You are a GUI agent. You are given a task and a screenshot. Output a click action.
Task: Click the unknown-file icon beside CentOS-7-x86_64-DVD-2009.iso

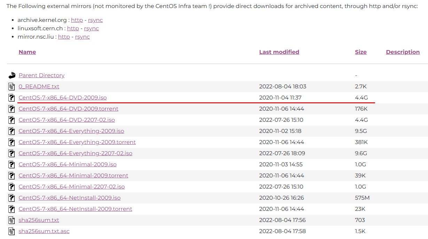click(x=12, y=97)
